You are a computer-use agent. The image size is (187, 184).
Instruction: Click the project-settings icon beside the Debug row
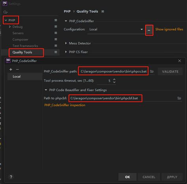point(56,27)
